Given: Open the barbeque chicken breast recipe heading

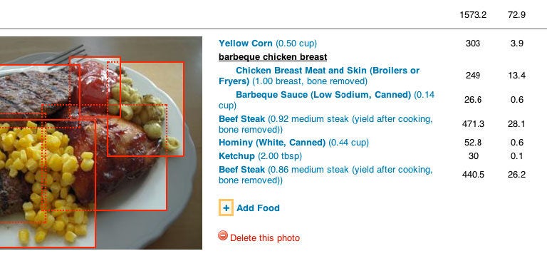Looking at the screenshot, I should click(273, 57).
